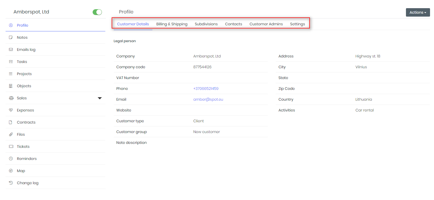Open Reminders in the sidebar
This screenshot has width=434, height=200.
55,159
